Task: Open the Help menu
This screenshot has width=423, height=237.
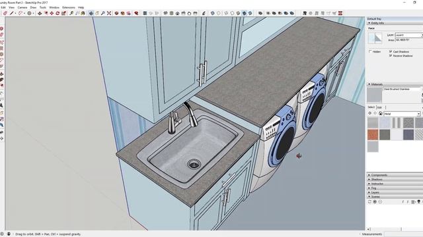Action: pyautogui.click(x=81, y=7)
